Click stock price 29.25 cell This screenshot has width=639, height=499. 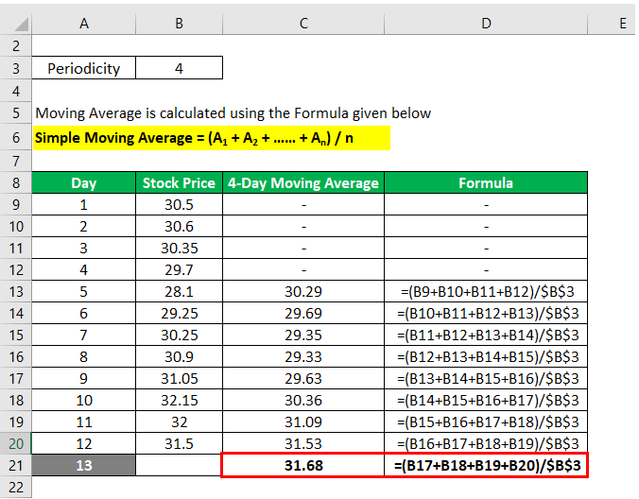179,313
